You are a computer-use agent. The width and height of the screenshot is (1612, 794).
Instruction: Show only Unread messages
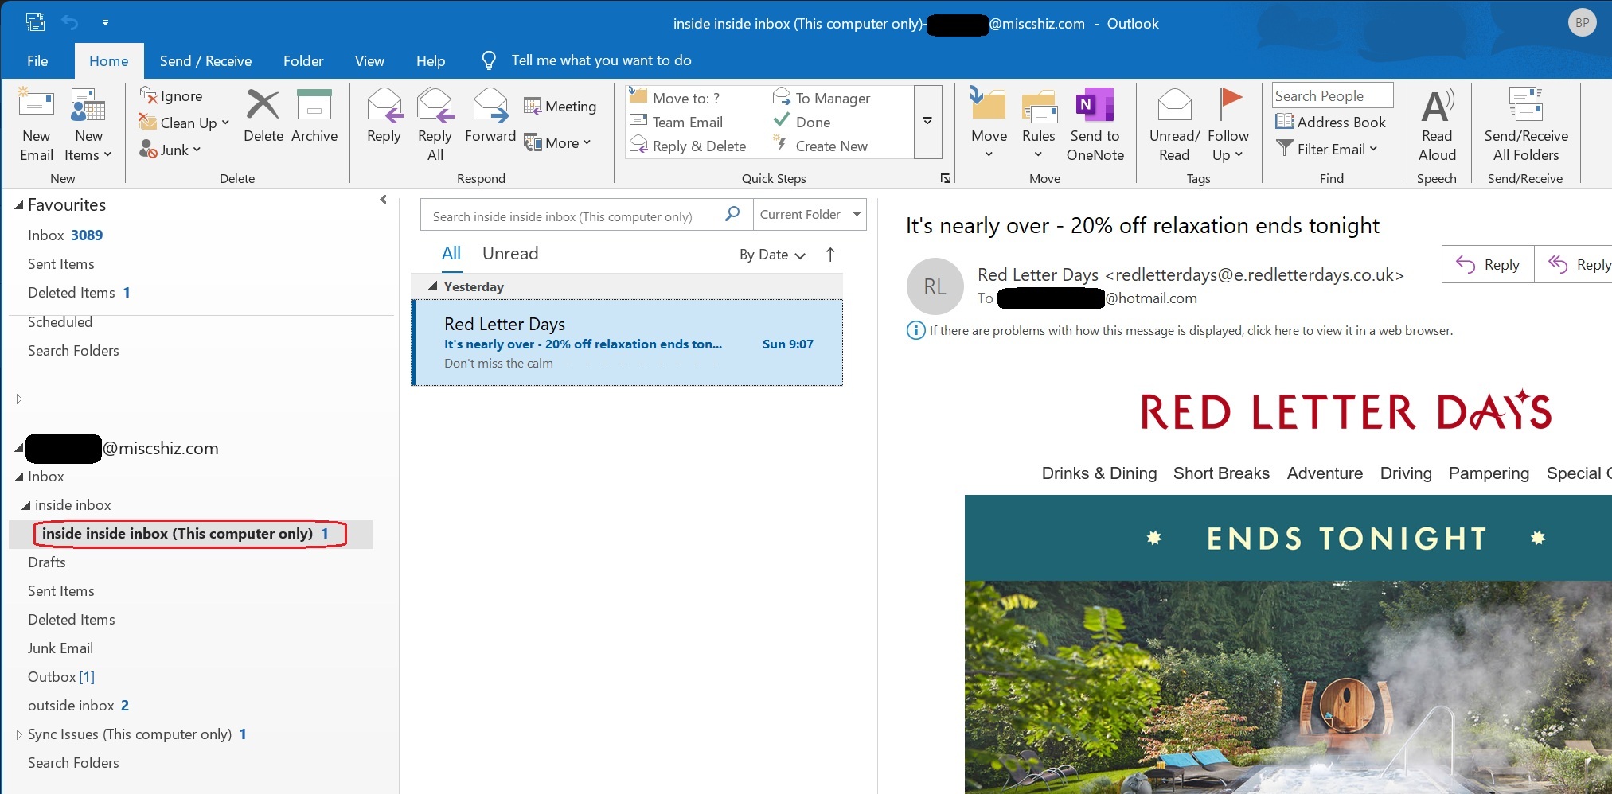coord(510,253)
